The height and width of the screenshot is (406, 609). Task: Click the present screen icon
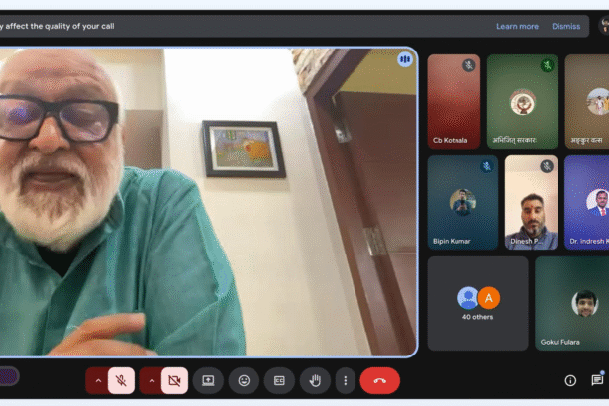208,380
